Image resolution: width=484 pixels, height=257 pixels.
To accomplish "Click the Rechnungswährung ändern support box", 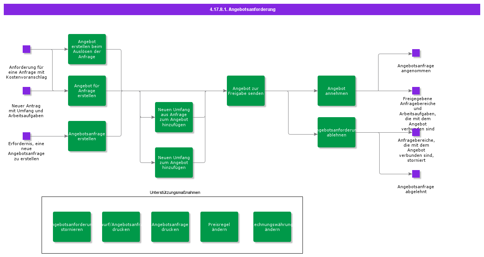I will tap(272, 227).
